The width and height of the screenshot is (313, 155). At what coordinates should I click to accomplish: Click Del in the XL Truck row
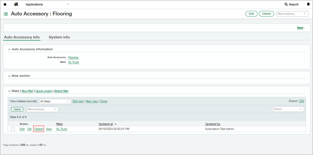point(29,129)
